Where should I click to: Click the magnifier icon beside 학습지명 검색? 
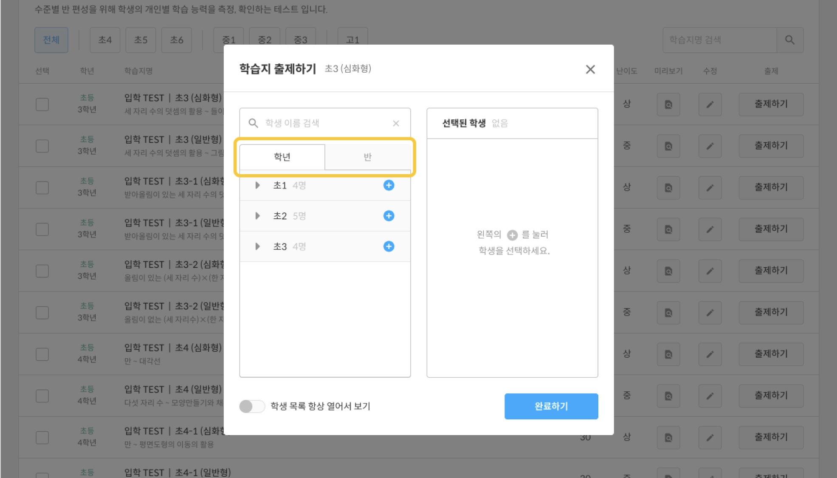[x=789, y=40]
